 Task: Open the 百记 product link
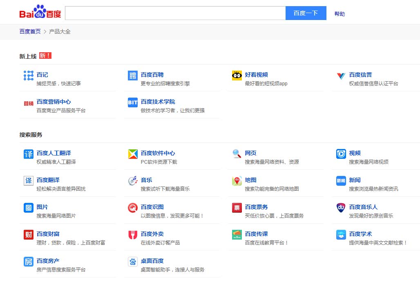tap(42, 75)
